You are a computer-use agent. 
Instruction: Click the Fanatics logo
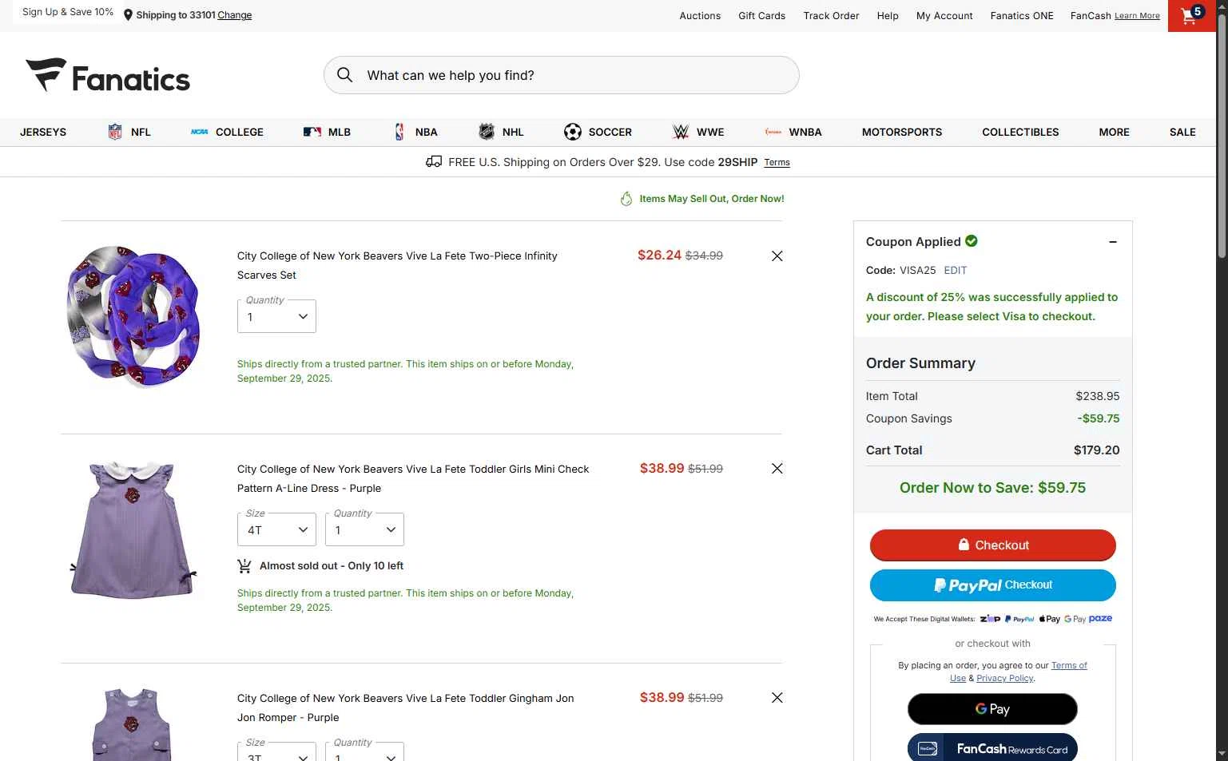pyautogui.click(x=108, y=76)
